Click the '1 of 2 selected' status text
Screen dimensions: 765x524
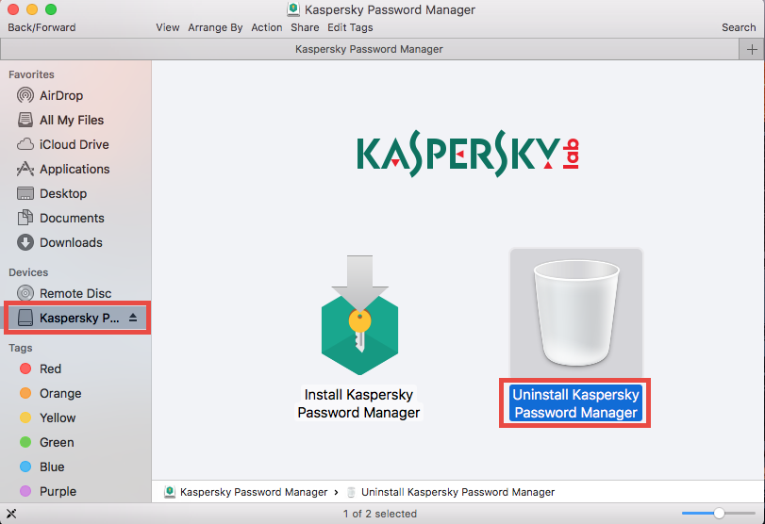click(380, 514)
